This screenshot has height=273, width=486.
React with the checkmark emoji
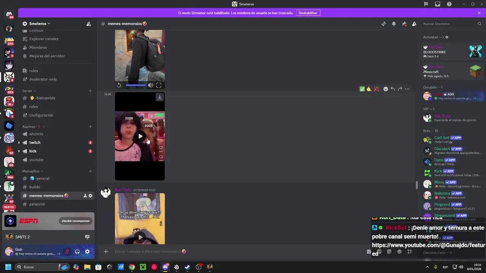[x=362, y=89]
